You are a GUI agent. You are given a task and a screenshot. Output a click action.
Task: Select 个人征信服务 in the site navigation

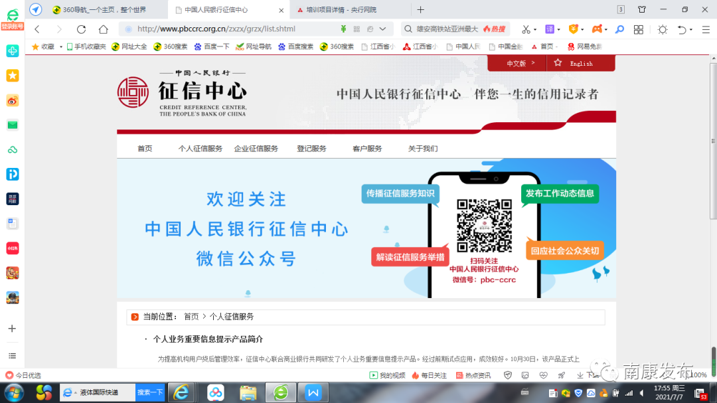(x=200, y=148)
